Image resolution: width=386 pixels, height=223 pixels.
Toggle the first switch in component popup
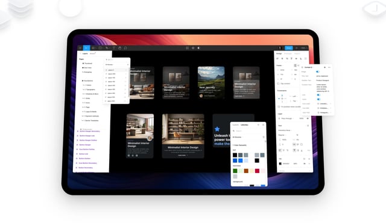[318, 72]
